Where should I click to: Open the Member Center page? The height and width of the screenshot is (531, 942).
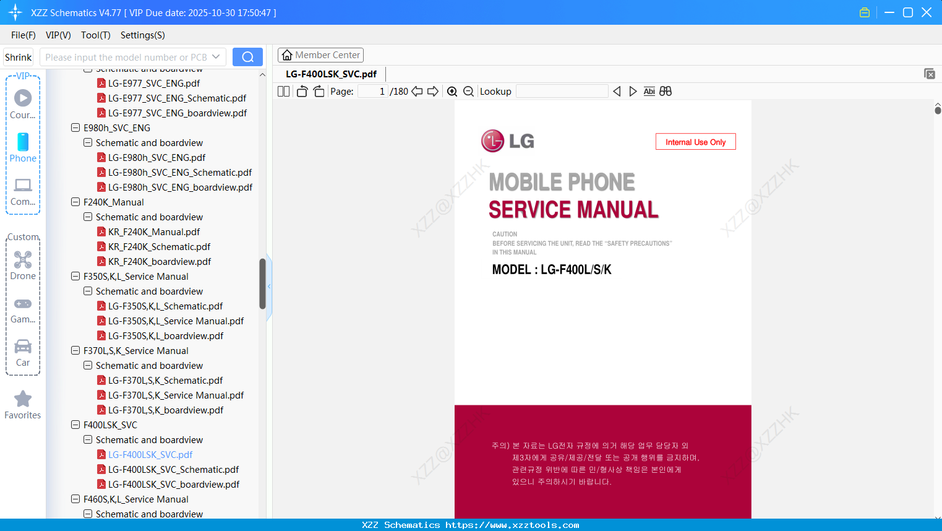(320, 54)
